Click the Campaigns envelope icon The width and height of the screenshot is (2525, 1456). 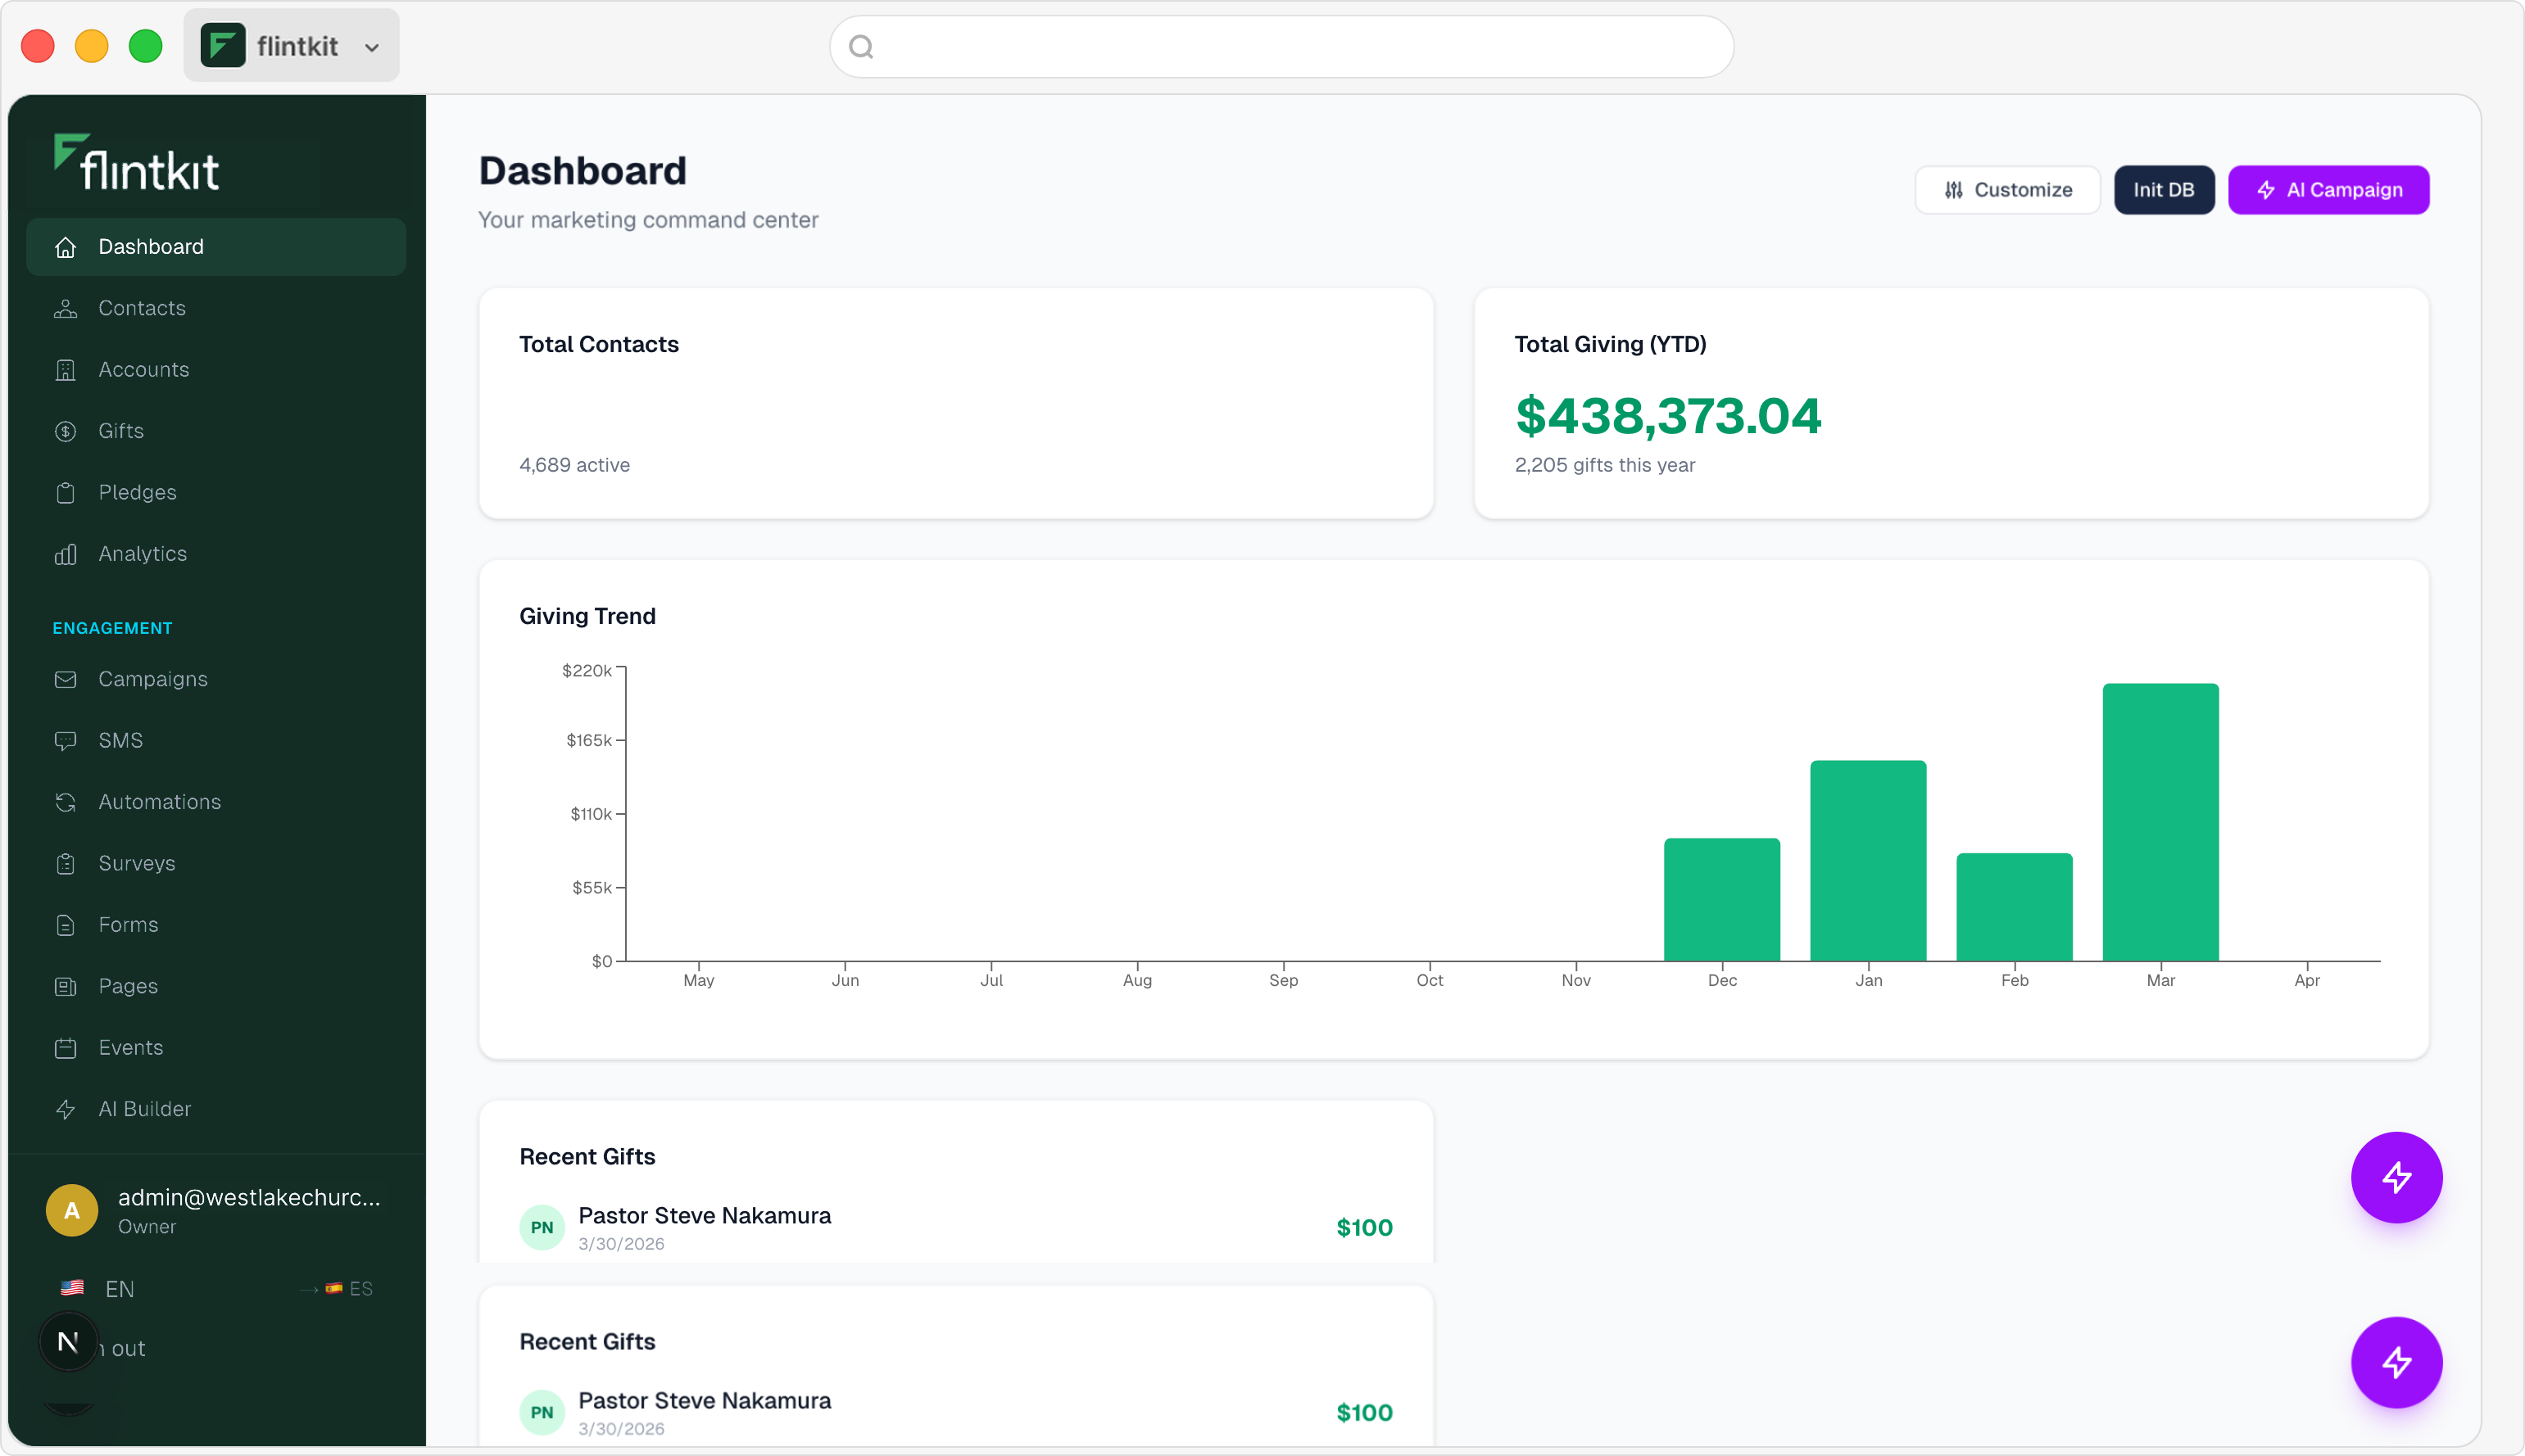coord(66,680)
